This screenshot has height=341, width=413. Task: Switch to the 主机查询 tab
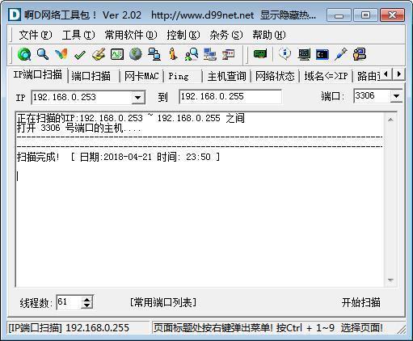[227, 76]
